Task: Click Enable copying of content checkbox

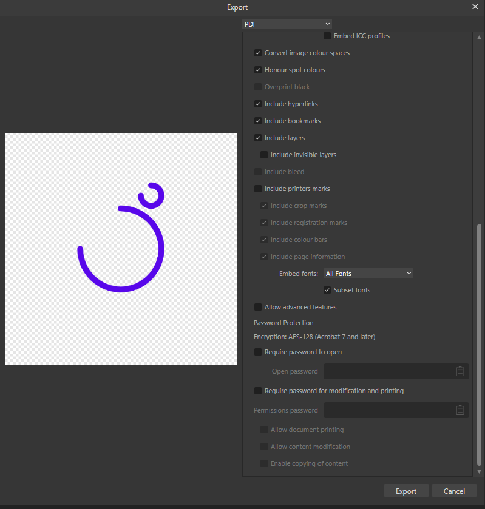Action: click(264, 463)
